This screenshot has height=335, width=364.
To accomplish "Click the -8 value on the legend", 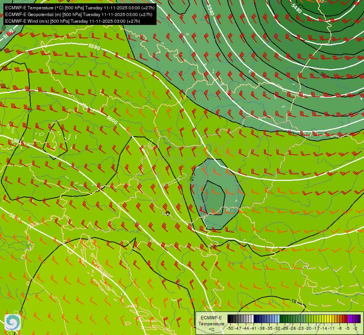I will [339, 328].
